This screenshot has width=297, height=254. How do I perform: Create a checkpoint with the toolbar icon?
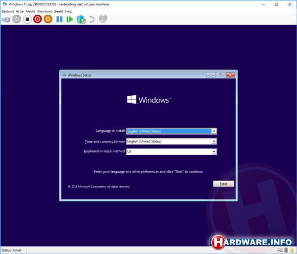pyautogui.click(x=81, y=19)
